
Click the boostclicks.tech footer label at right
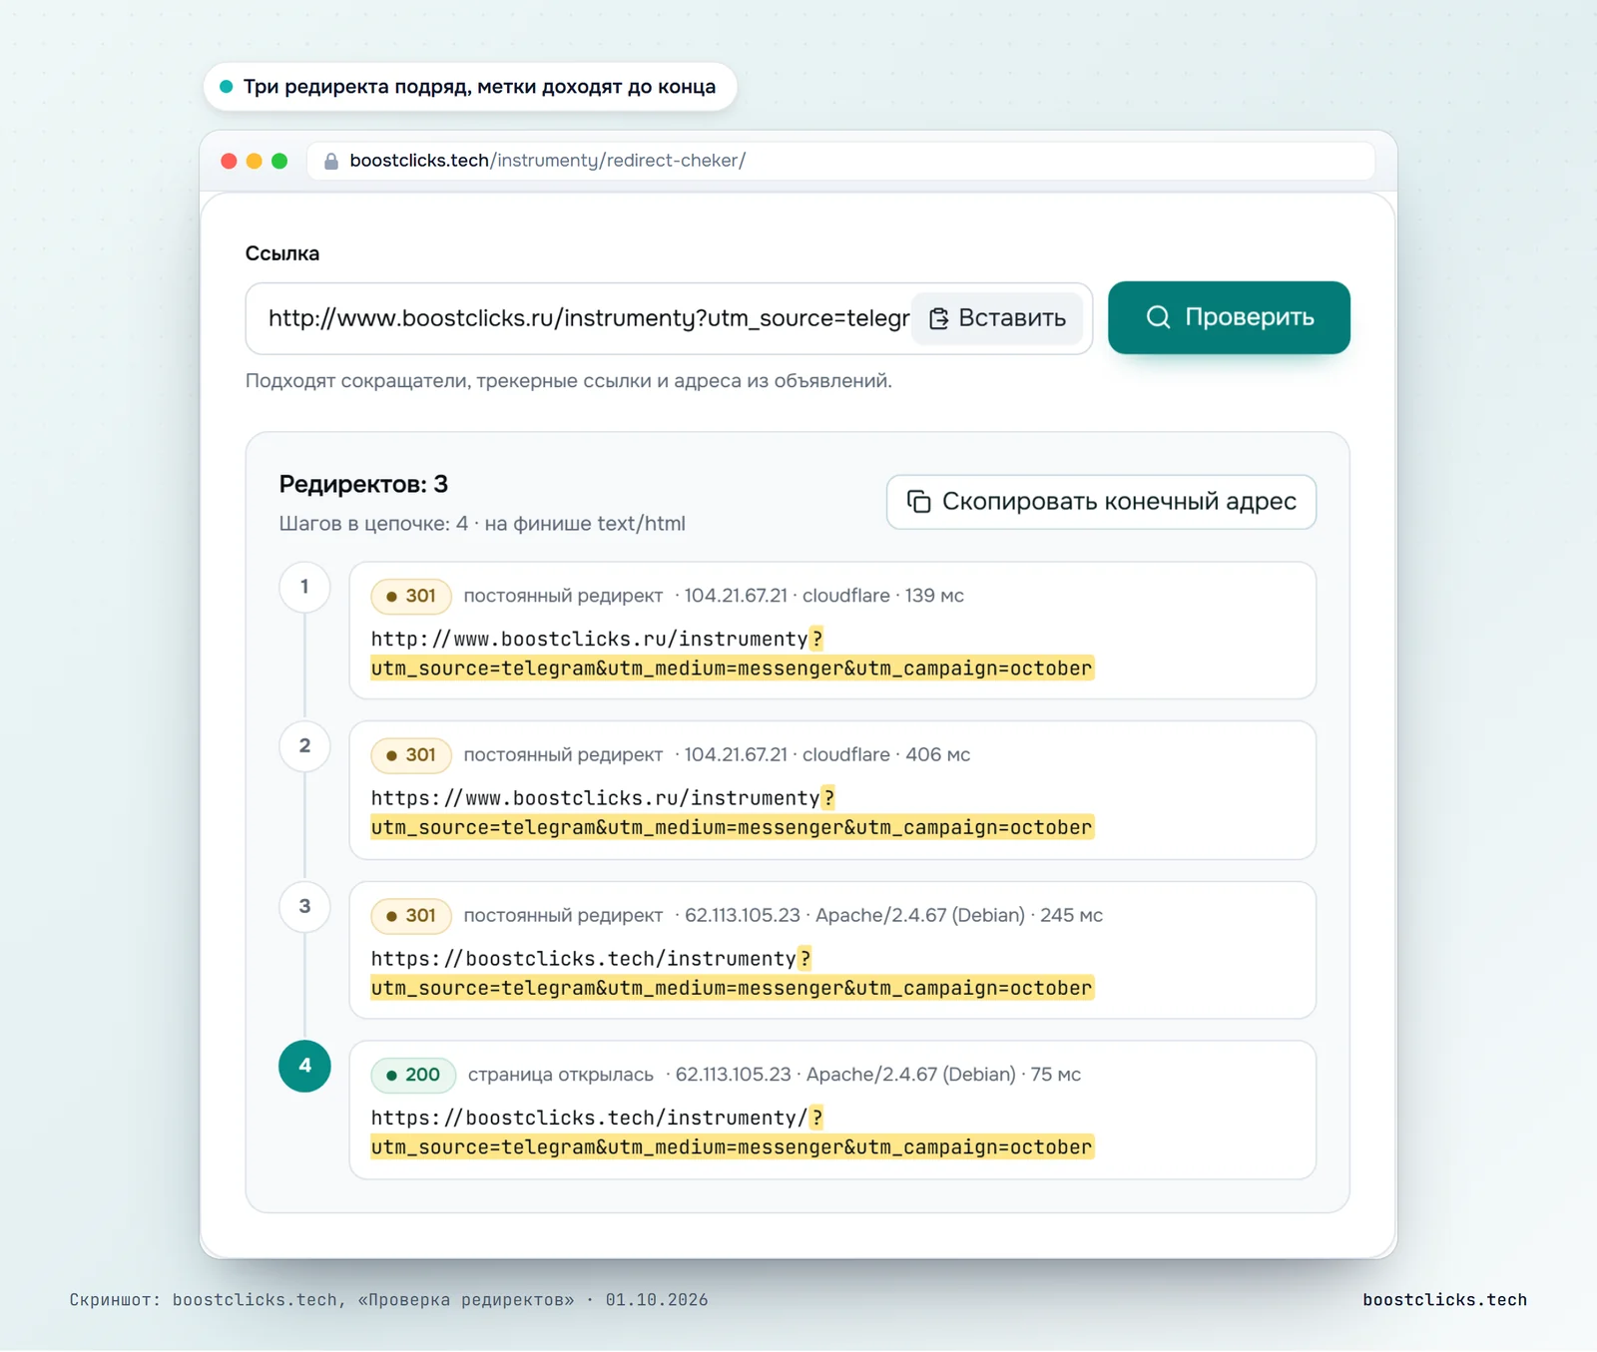pyautogui.click(x=1444, y=1300)
